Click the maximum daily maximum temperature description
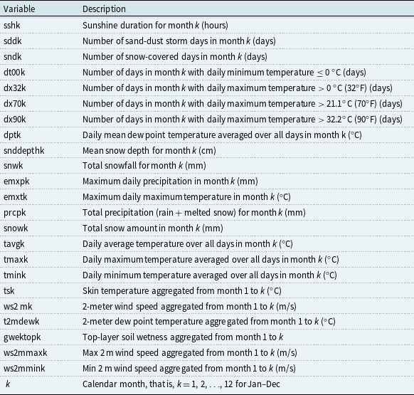 coord(186,197)
